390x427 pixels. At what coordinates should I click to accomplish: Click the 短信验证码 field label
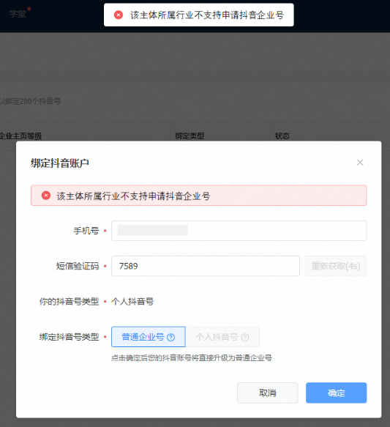click(78, 266)
